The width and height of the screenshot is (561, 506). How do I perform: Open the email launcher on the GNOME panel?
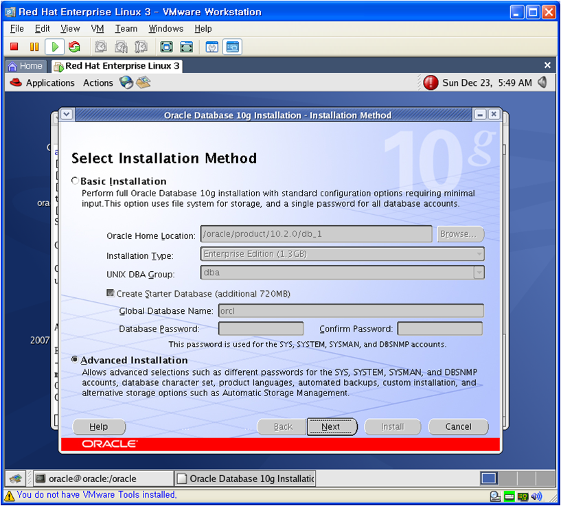pyautogui.click(x=144, y=82)
